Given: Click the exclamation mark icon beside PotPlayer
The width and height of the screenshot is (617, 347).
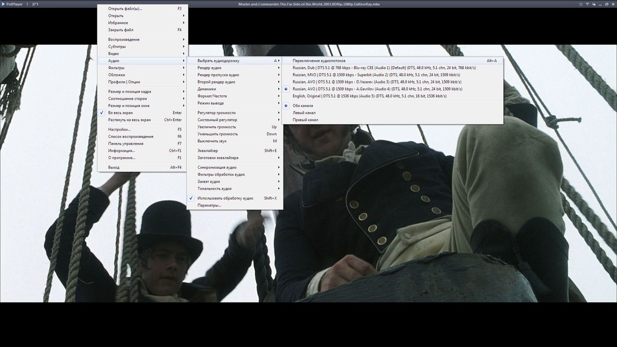Looking at the screenshot, I should [x=27, y=4].
